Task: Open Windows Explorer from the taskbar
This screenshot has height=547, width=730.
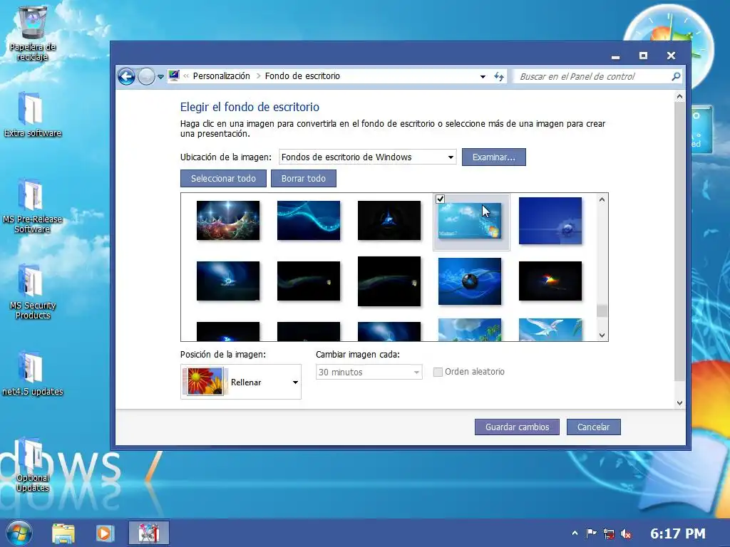Action: 63,533
